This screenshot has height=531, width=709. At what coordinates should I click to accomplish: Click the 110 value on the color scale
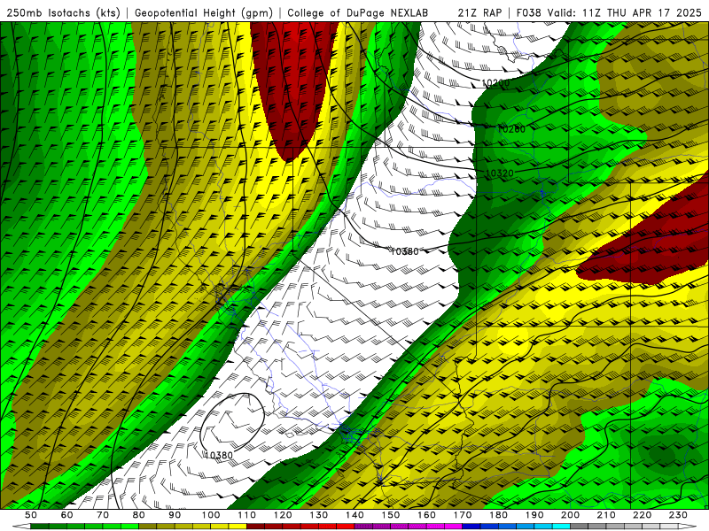point(247,515)
